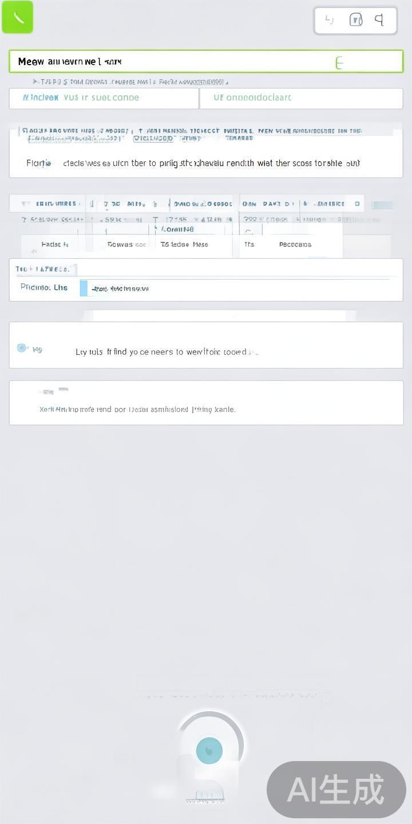This screenshot has width=412, height=824.
Task: Click the 'Meew' green-bordered input field
Action: 172,62
